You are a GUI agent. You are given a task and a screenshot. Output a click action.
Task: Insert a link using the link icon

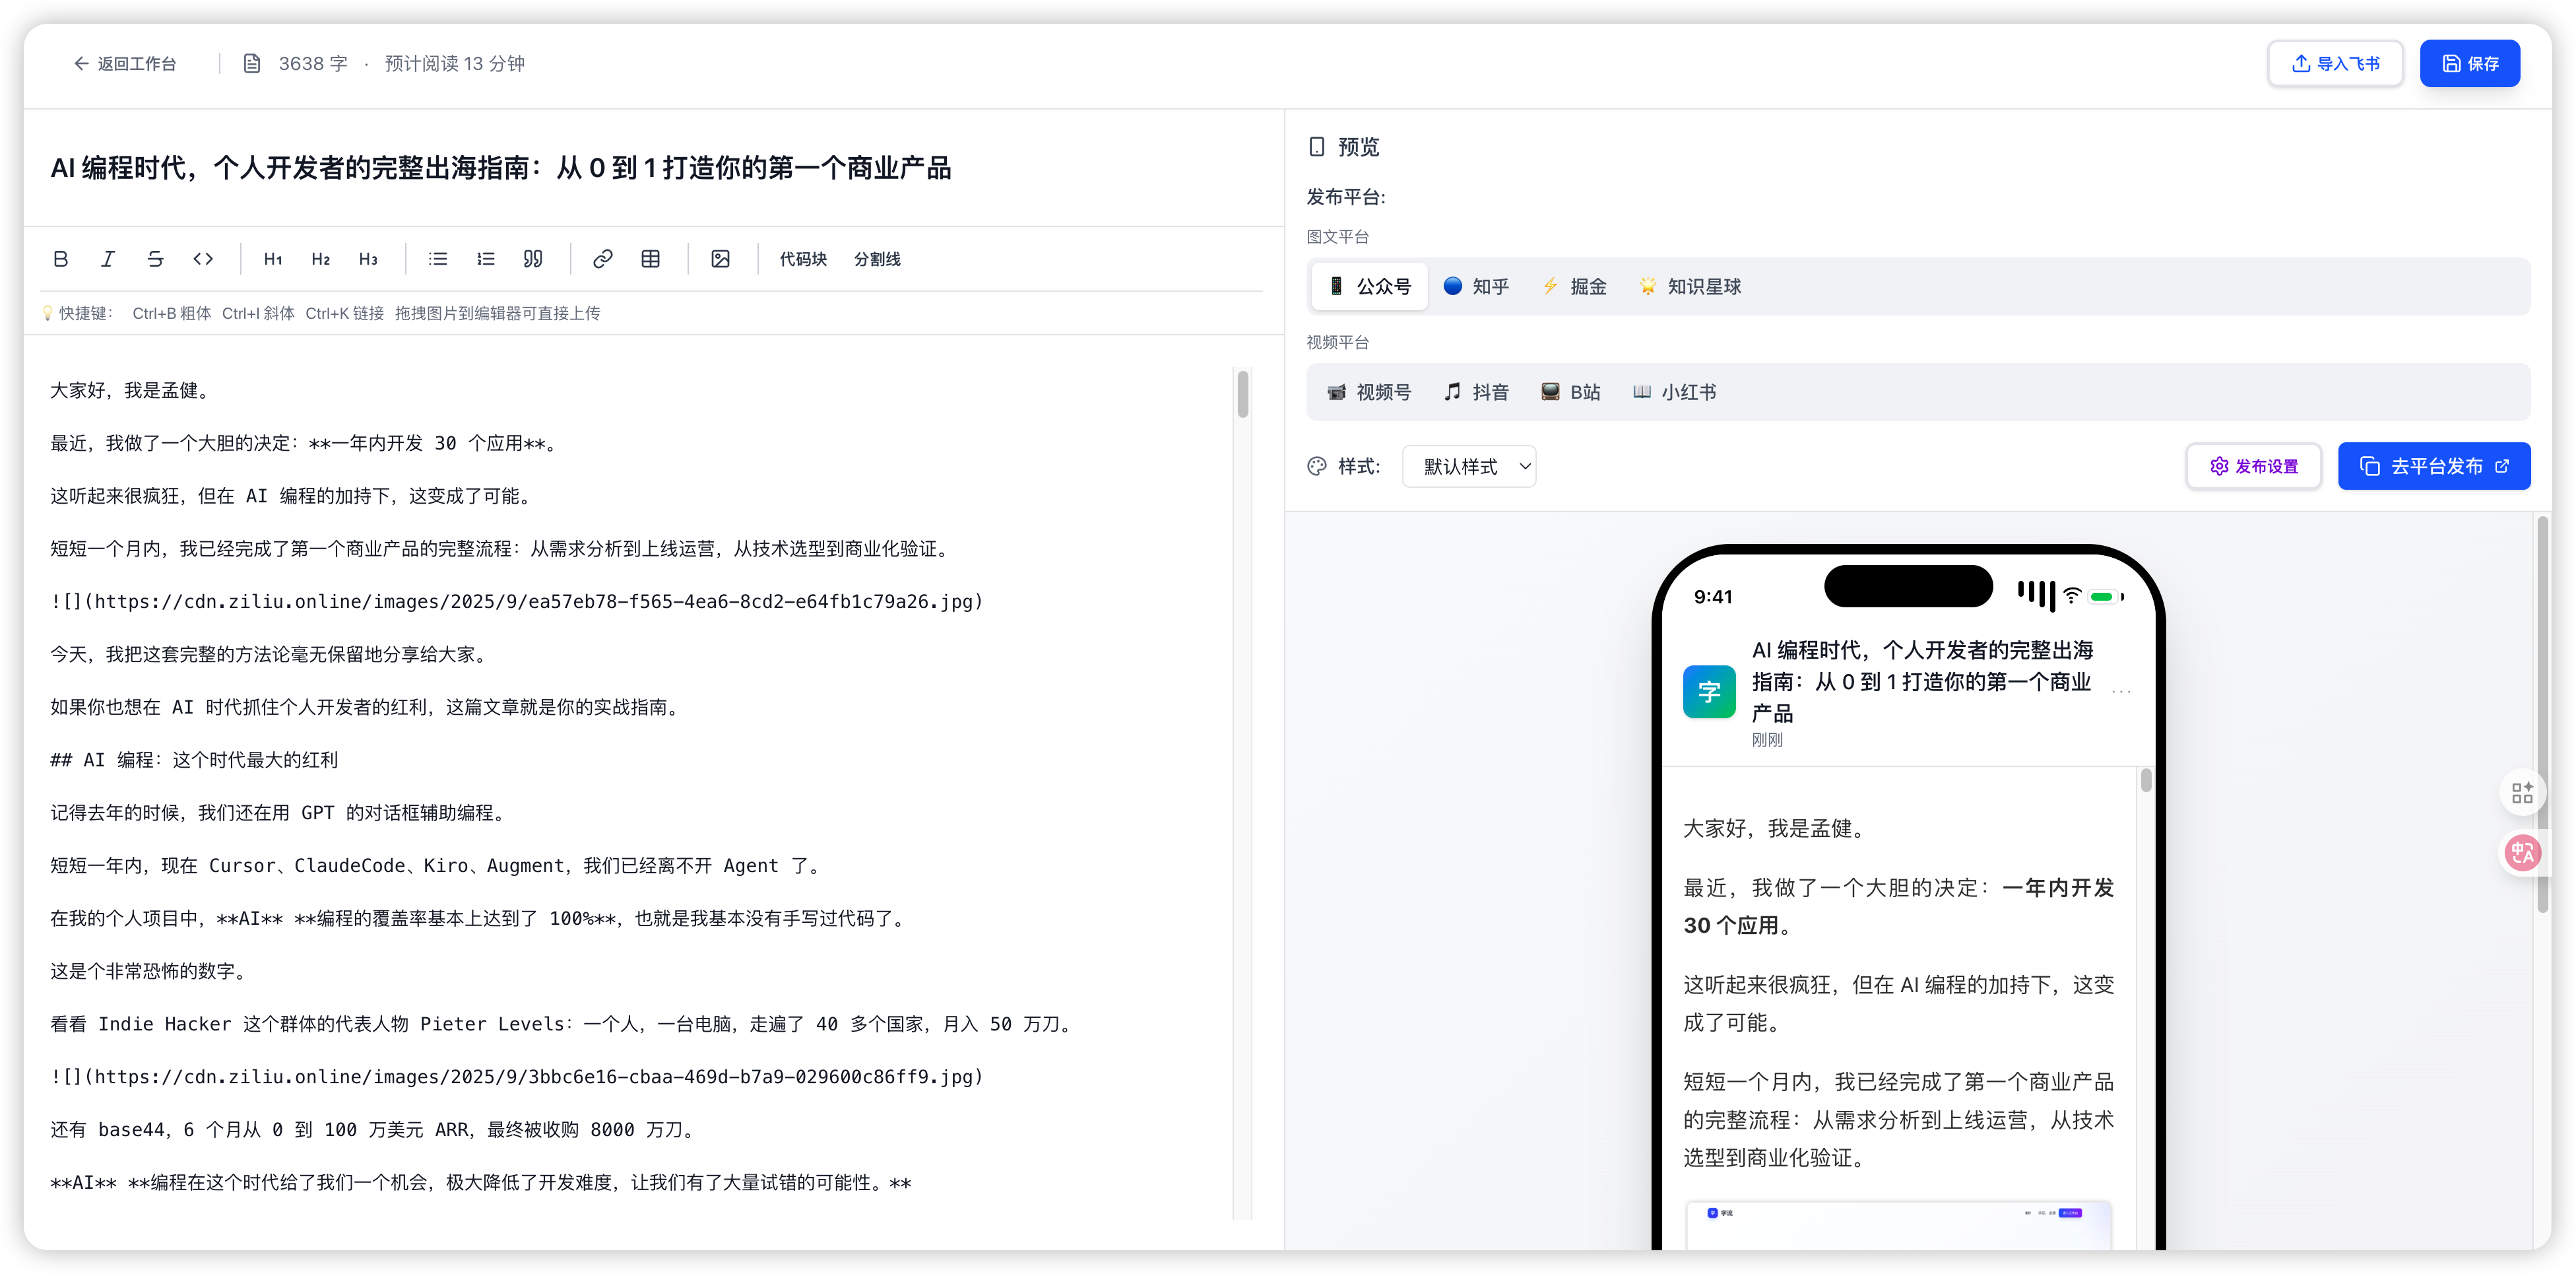point(602,258)
